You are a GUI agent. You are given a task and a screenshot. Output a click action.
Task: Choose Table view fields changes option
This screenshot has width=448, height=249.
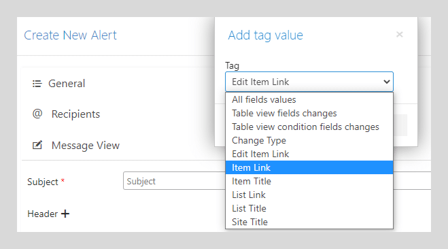click(x=309, y=113)
